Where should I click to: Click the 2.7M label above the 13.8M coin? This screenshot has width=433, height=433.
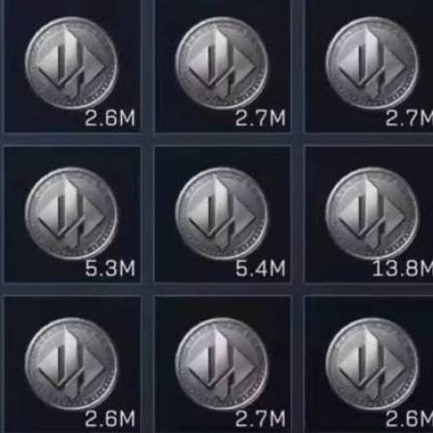(x=410, y=118)
